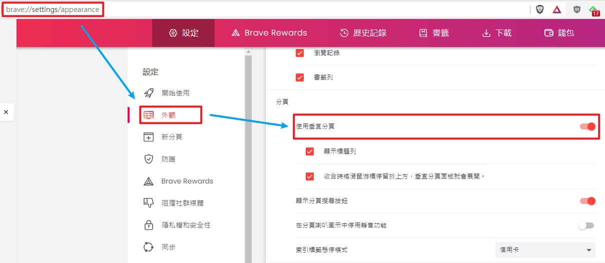This screenshot has height=263, width=605.
Task: Uncheck the 瀏覽記錄 checkbox
Action: tap(300, 52)
